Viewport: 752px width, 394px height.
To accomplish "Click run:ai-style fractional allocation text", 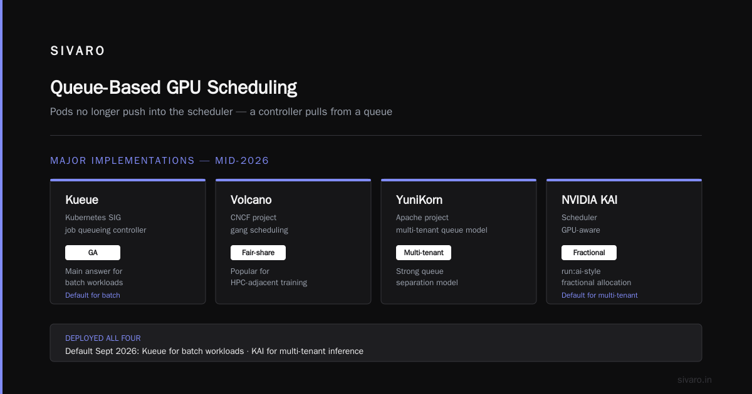I will tap(597, 277).
